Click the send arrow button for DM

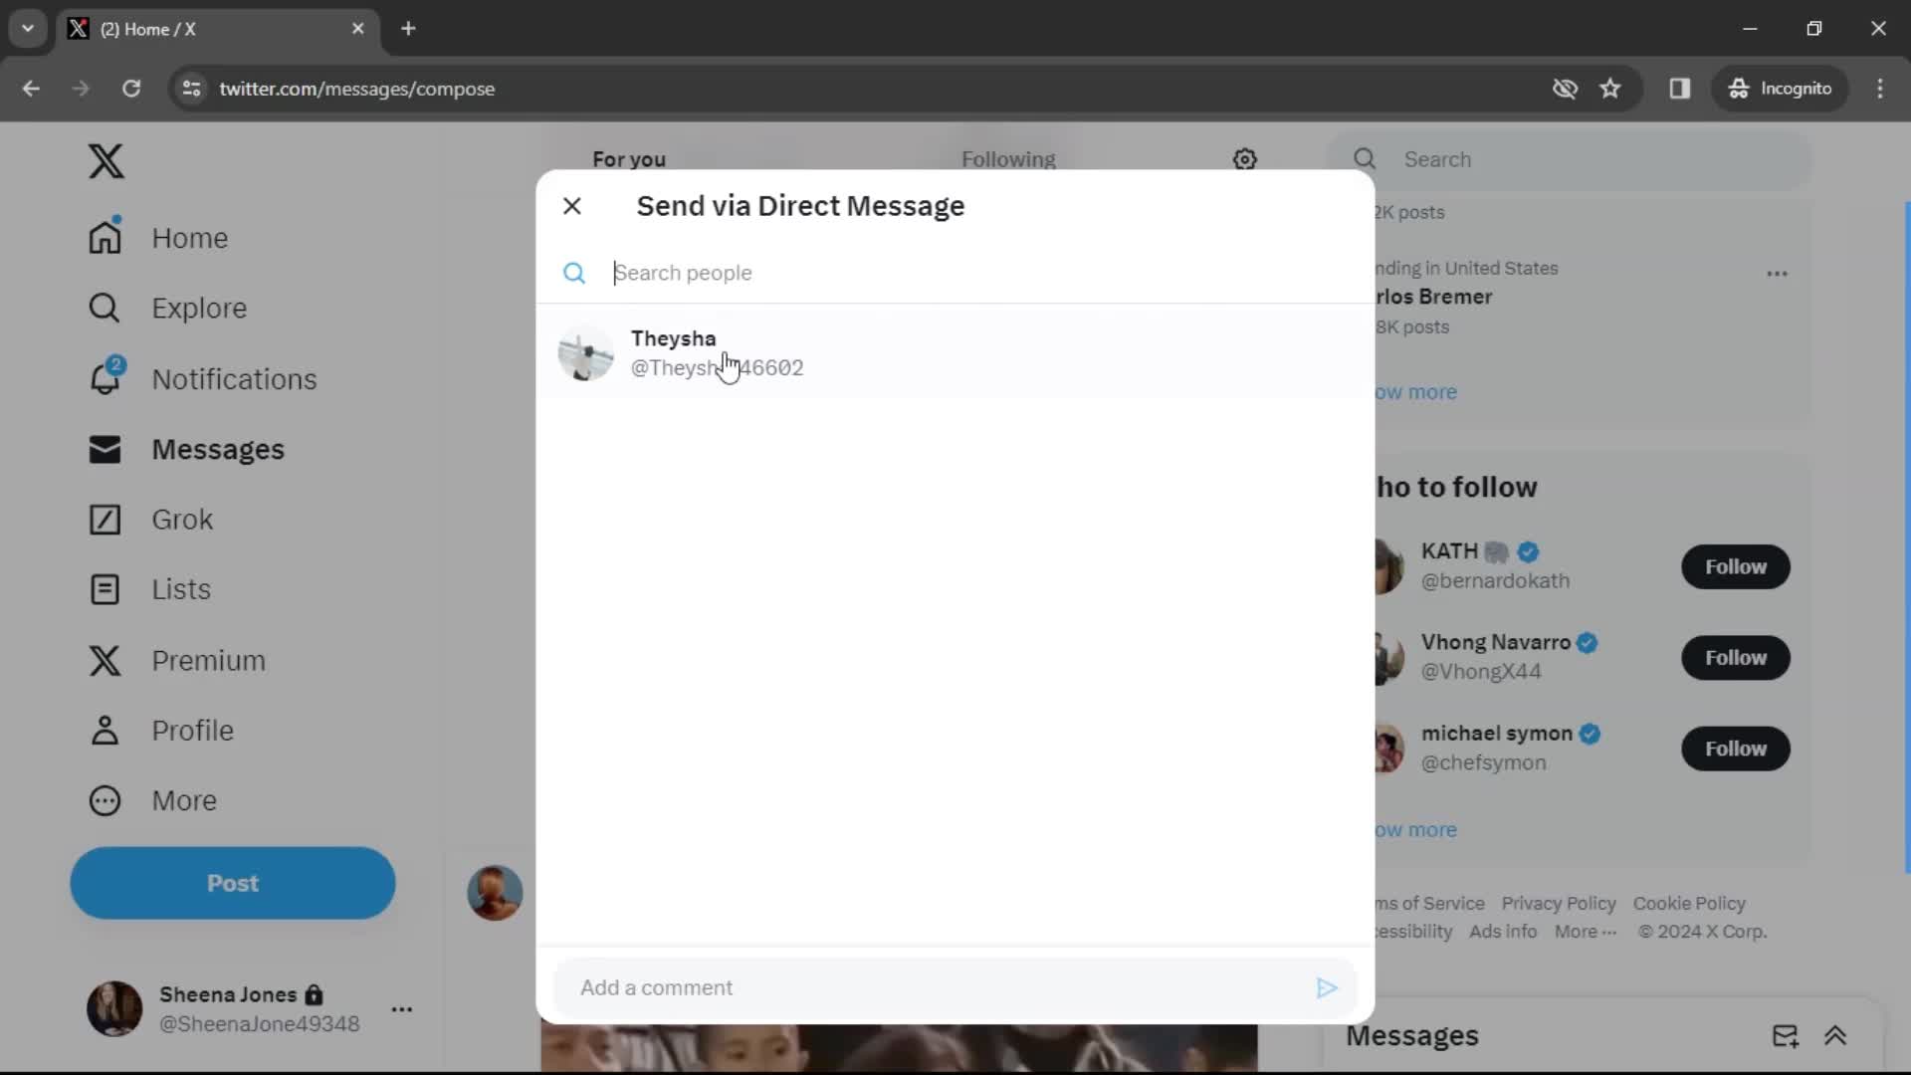[x=1326, y=987]
